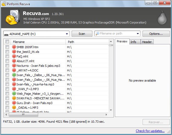
Task: Minimize the Piriform Recuva window
Action: (148, 3)
